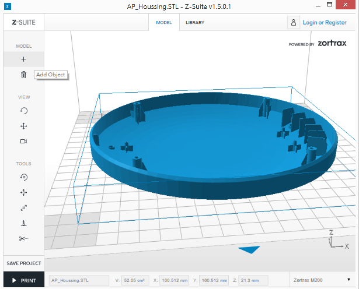The height and width of the screenshot is (289, 359).
Task: Select the move model tool
Action: click(23, 193)
